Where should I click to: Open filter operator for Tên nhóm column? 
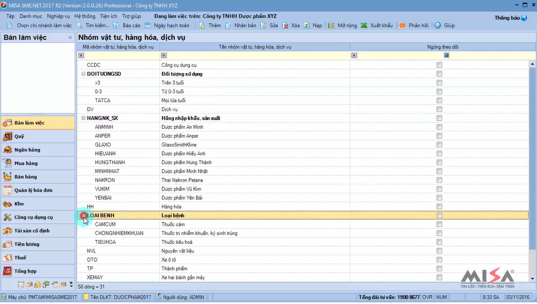(163, 55)
